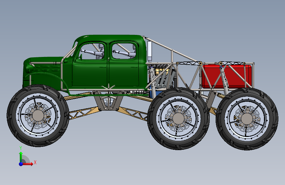Select the center hub of the rearmost wheel
This screenshot has height=185, width=285.
pos(247,119)
